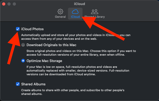159x101 pixels.
Task: Open Shared Library via the two-people icon
Action: [x=94, y=12]
